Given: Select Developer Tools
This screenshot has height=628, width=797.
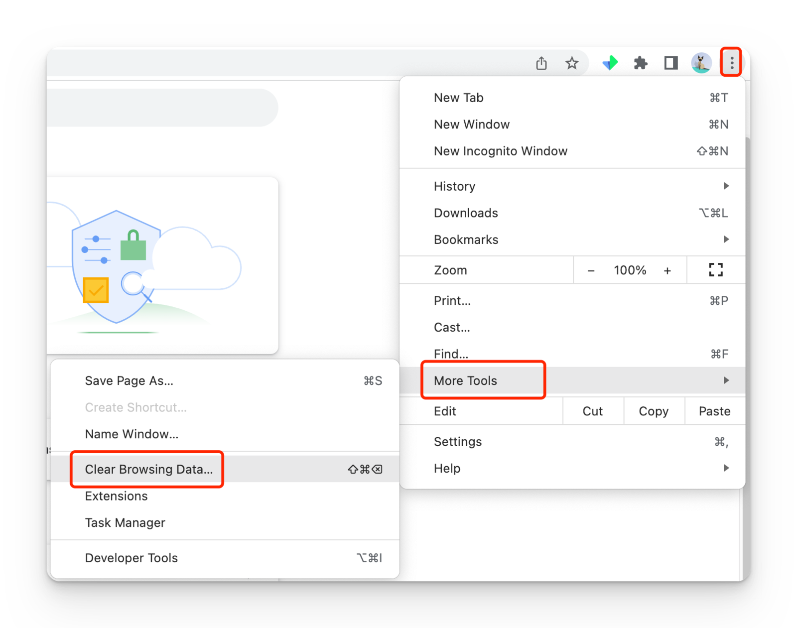Looking at the screenshot, I should click(x=131, y=558).
